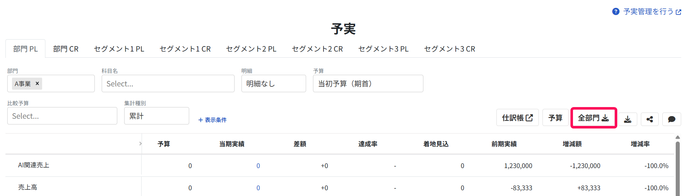This screenshot has height=196, width=687.
Task: Open the セグメント1 CR tab
Action: coord(185,49)
